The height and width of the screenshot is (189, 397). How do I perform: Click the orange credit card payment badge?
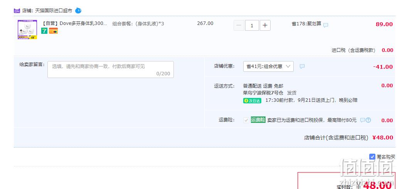click(54, 31)
